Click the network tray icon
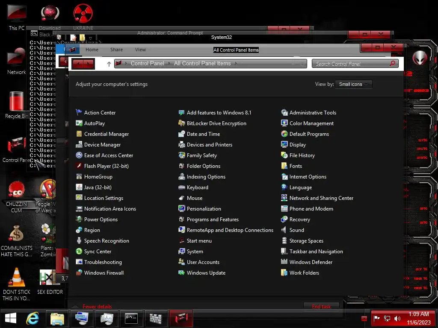 click(387, 318)
